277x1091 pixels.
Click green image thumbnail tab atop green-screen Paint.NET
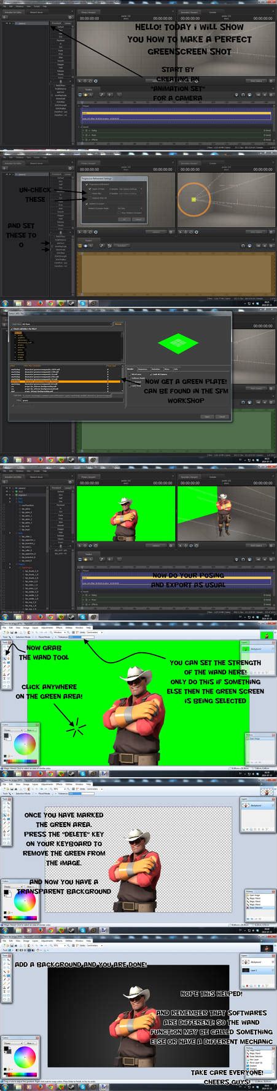(266, 634)
